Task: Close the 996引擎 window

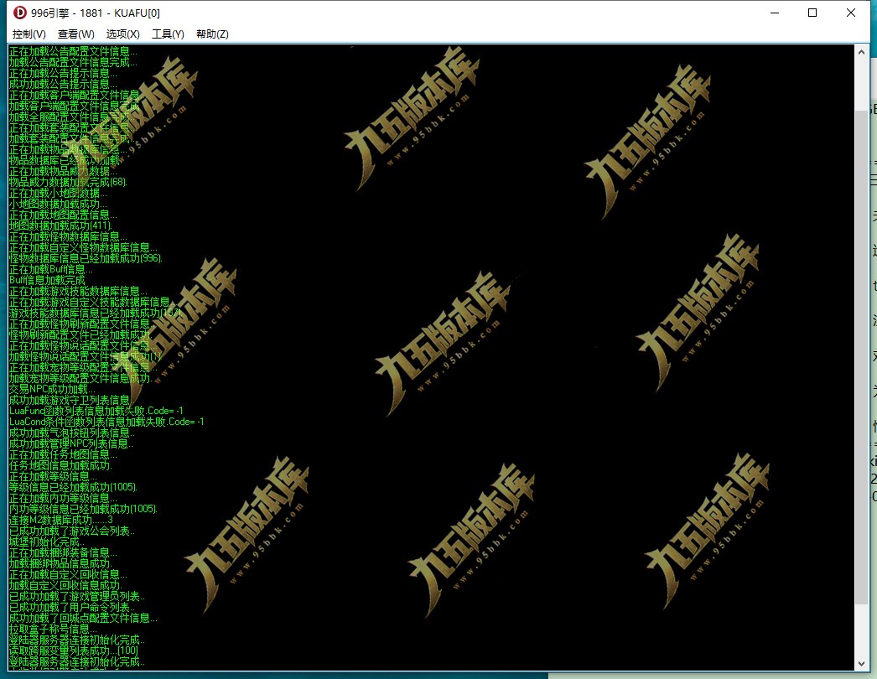Action: point(851,13)
